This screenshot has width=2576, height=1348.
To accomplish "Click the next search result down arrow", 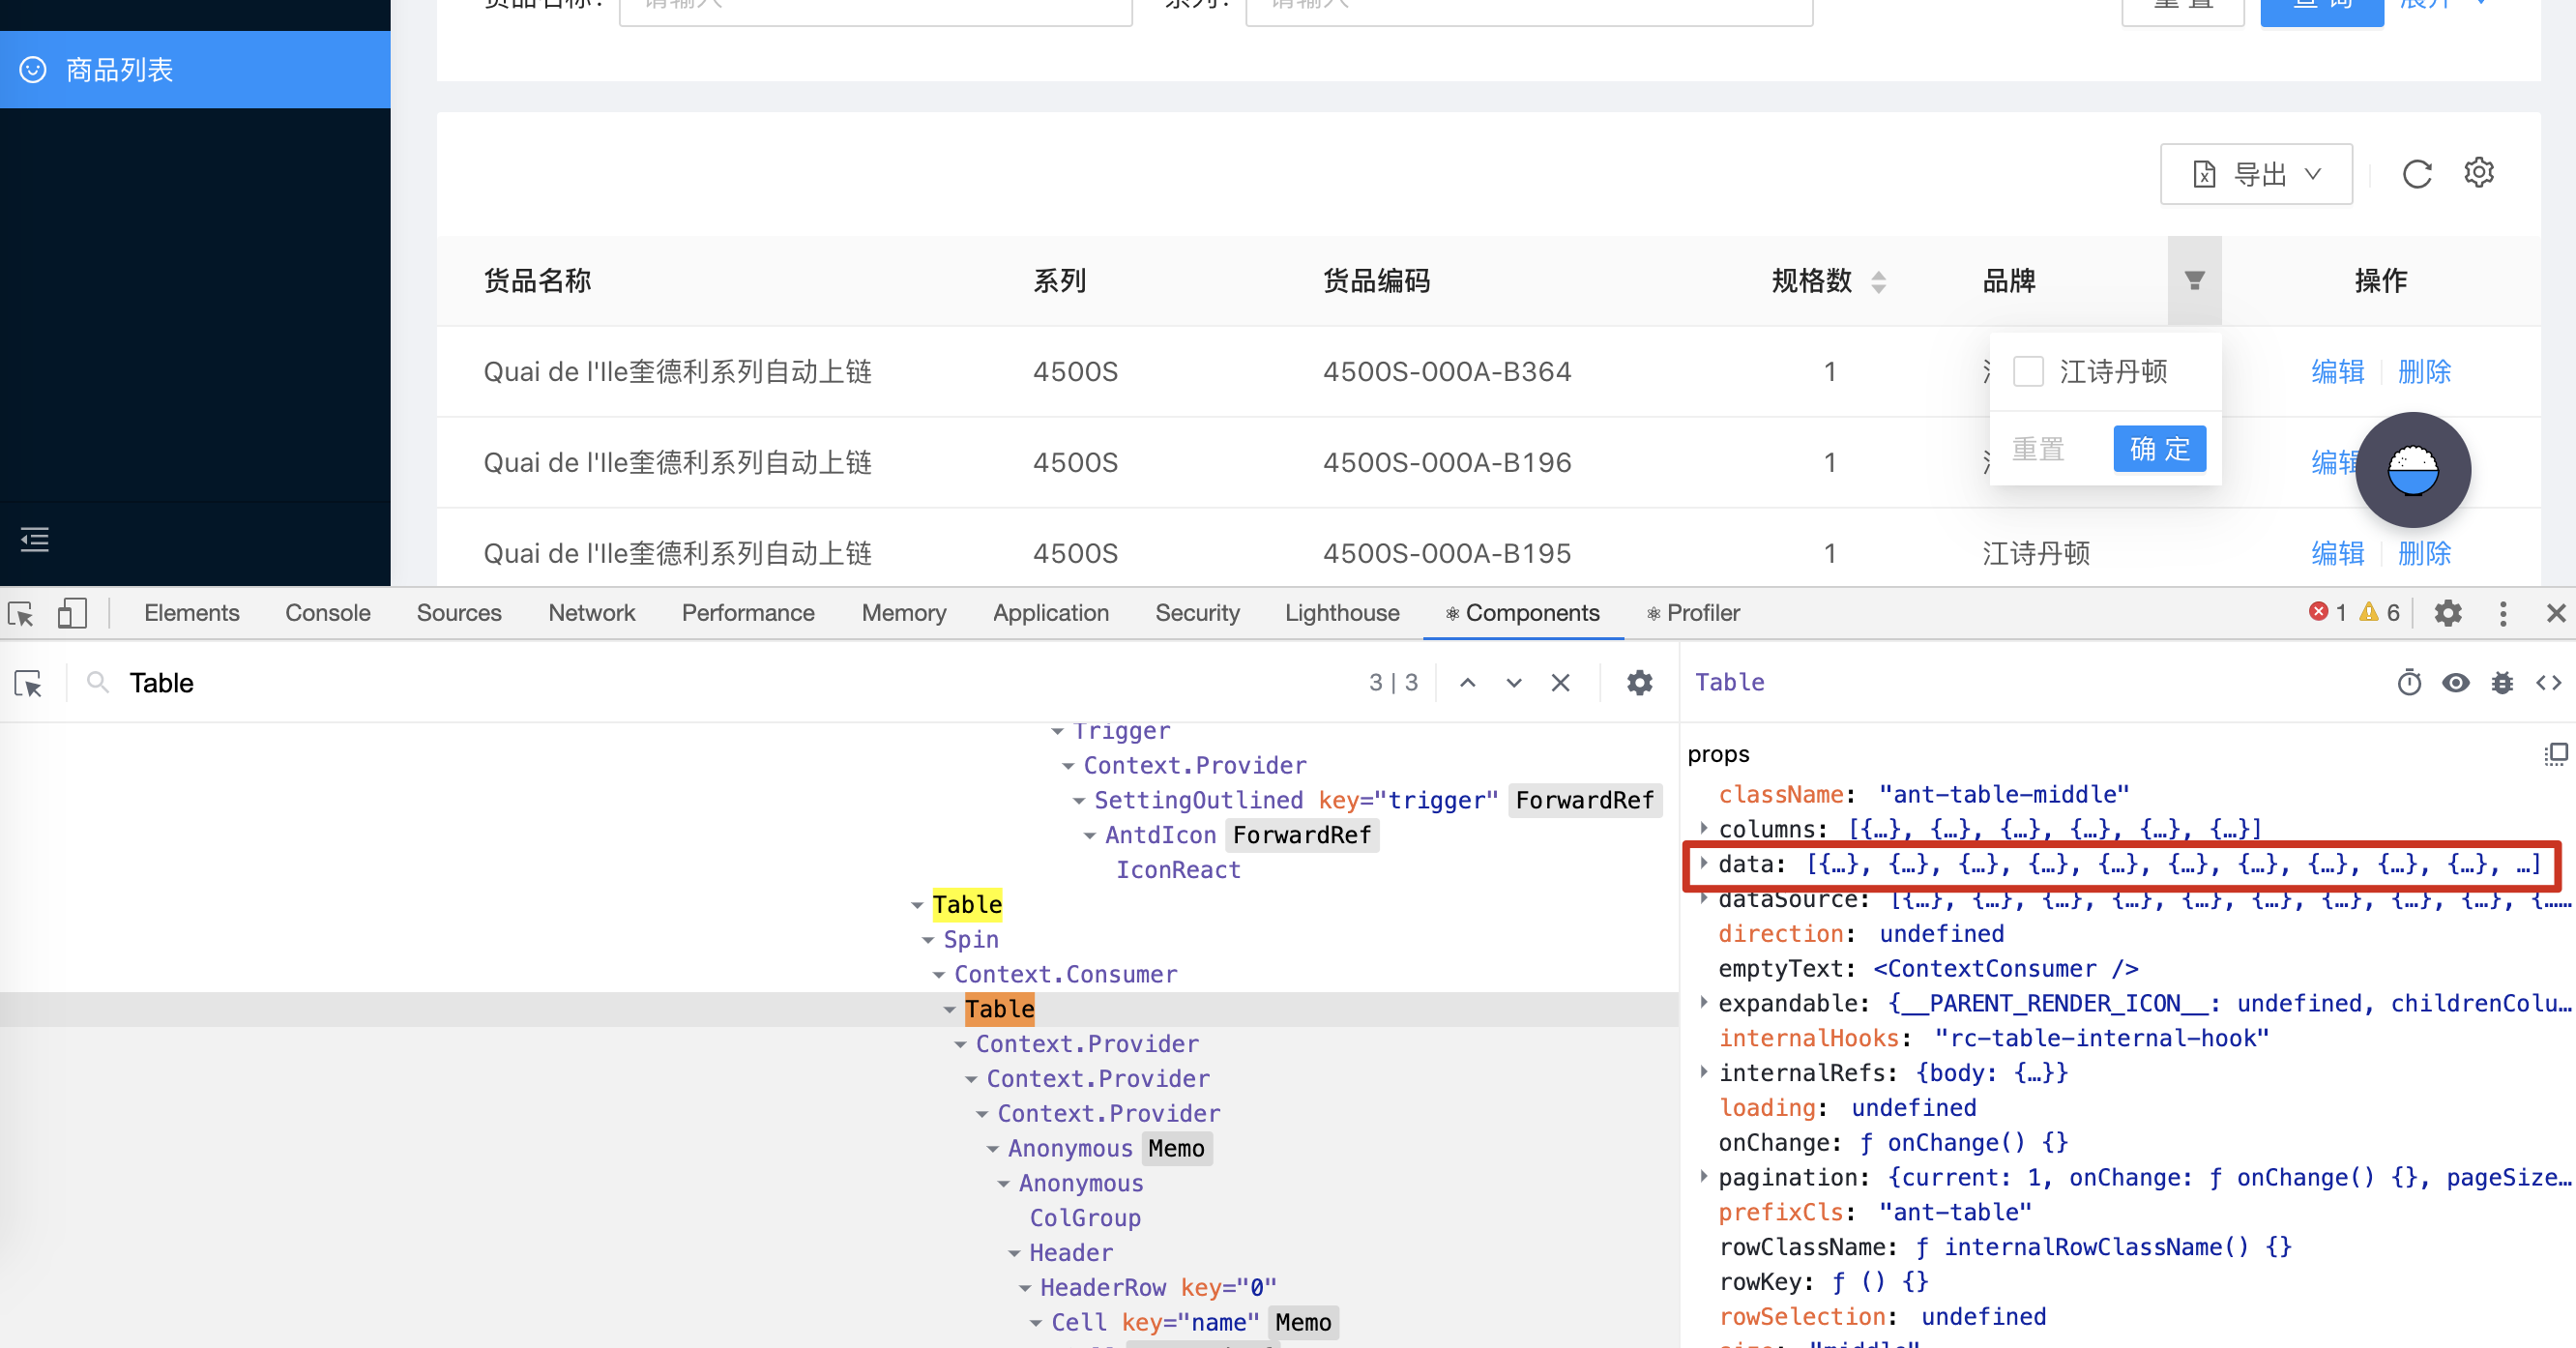I will tap(1513, 682).
